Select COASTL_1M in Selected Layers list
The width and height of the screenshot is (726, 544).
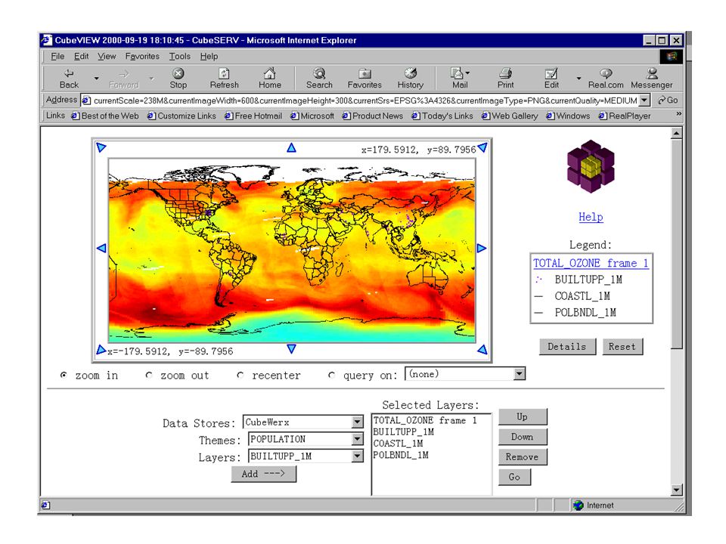click(399, 444)
